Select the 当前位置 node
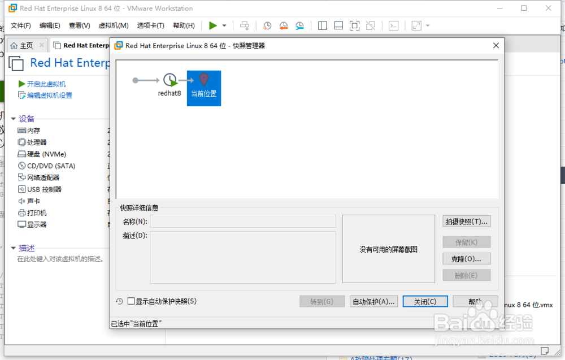565x360 pixels. pyautogui.click(x=204, y=88)
